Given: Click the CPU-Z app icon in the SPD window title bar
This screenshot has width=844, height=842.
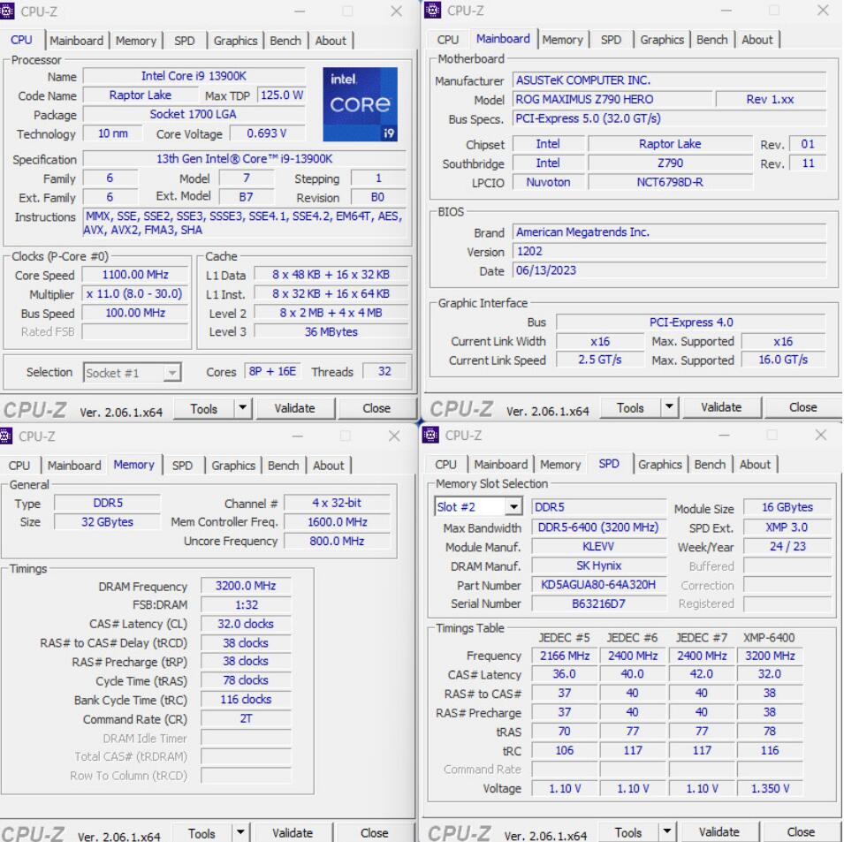Looking at the screenshot, I should (430, 435).
